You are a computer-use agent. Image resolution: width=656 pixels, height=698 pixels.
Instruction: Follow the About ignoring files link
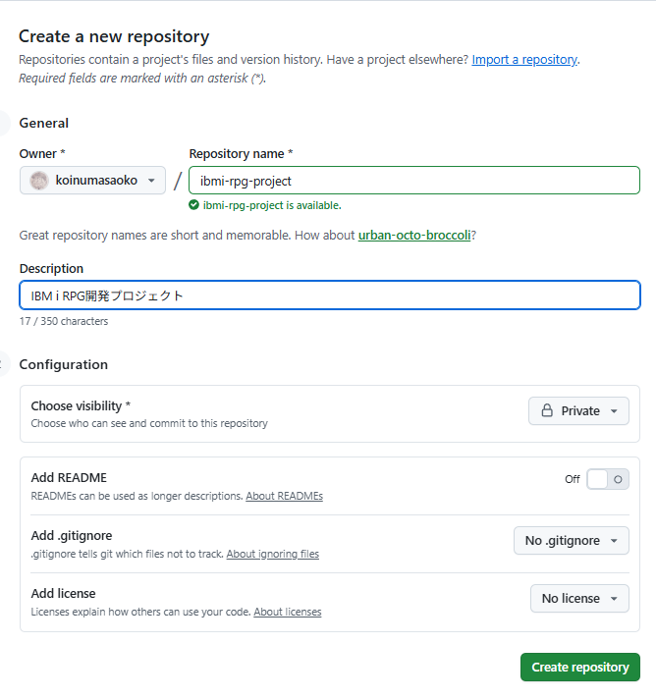coord(272,554)
